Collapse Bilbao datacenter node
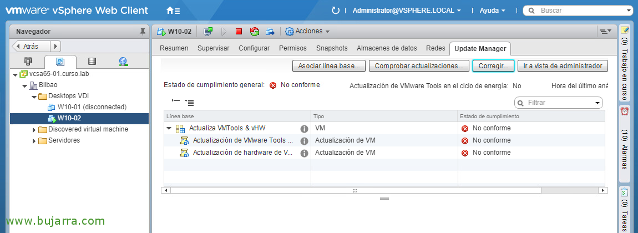Screen dimensions: 638x233 click(x=25, y=86)
